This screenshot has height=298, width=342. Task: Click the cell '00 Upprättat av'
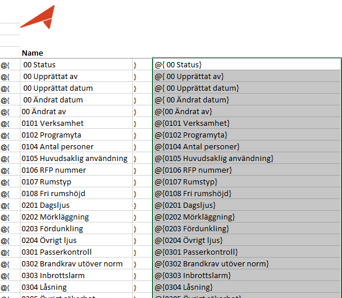click(x=76, y=76)
